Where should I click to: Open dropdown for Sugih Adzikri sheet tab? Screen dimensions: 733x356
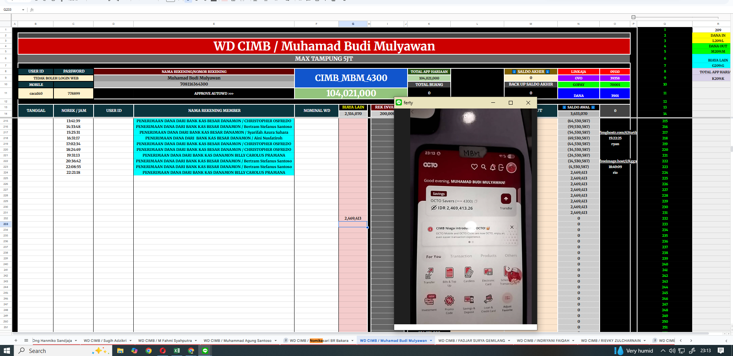click(131, 341)
